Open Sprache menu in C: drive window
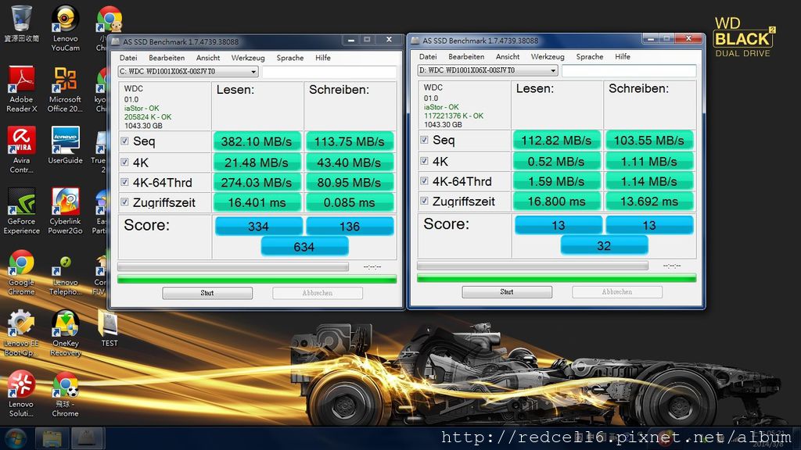Viewport: 801px width, 450px height. pyautogui.click(x=290, y=58)
